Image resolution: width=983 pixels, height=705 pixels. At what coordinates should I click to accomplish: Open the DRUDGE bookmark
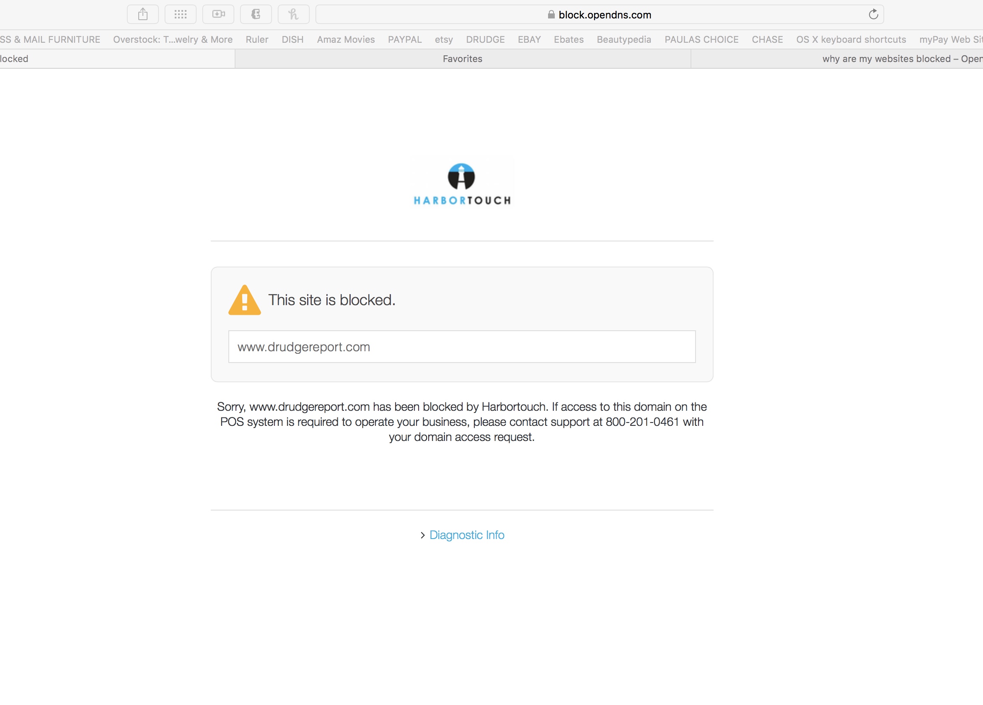point(485,39)
